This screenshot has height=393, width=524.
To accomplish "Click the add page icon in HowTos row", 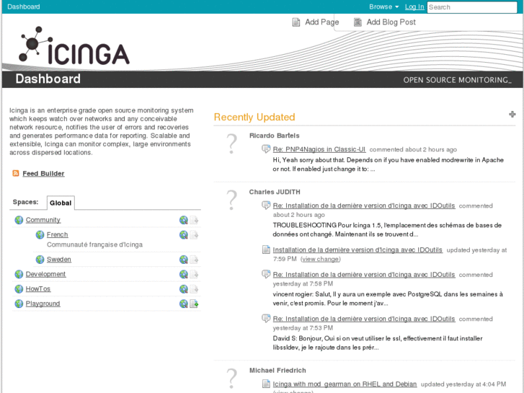I will pos(194,289).
